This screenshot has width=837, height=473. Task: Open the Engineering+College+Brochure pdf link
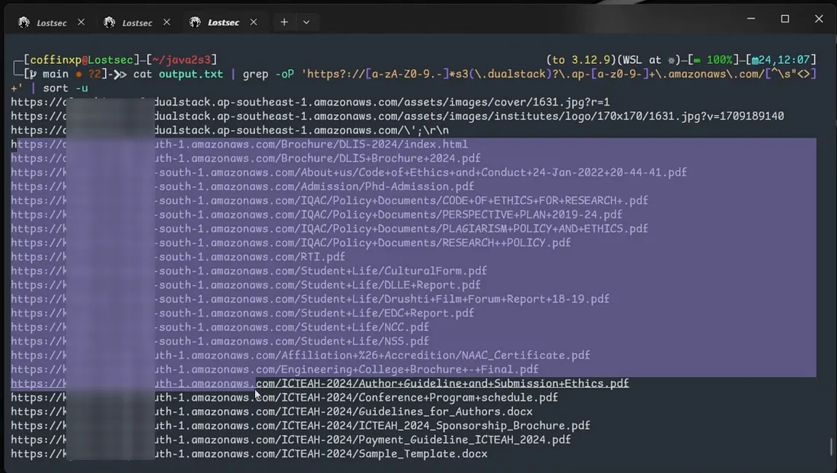point(275,370)
